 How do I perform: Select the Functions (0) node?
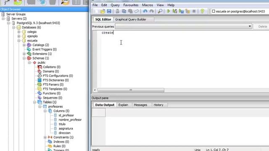[x=52, y=93]
